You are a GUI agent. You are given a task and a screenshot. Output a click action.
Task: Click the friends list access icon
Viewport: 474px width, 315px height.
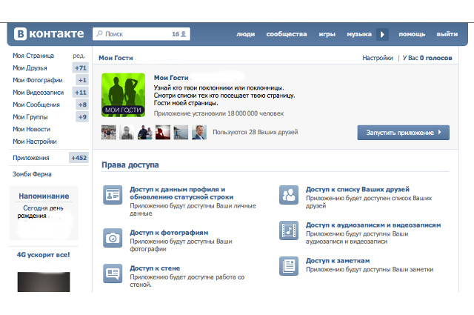tap(289, 195)
